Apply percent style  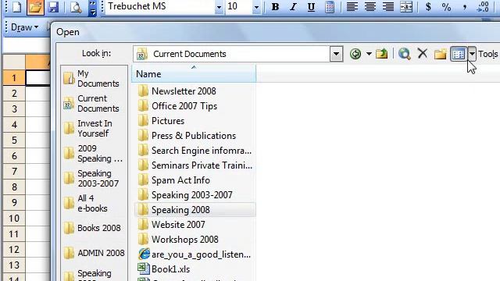446,7
